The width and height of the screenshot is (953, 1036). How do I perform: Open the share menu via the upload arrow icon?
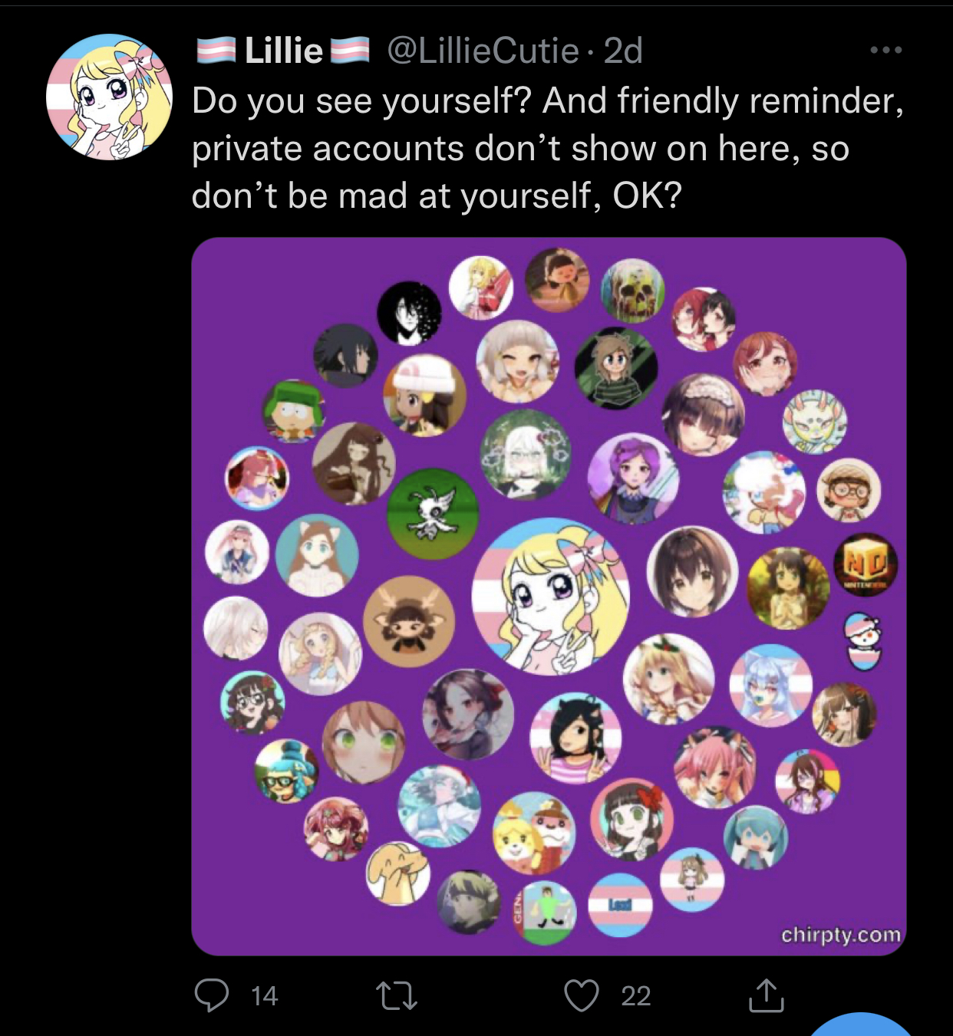pos(766,995)
